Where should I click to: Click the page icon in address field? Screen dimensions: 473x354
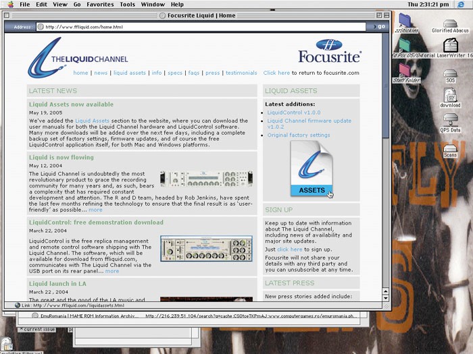[41, 27]
